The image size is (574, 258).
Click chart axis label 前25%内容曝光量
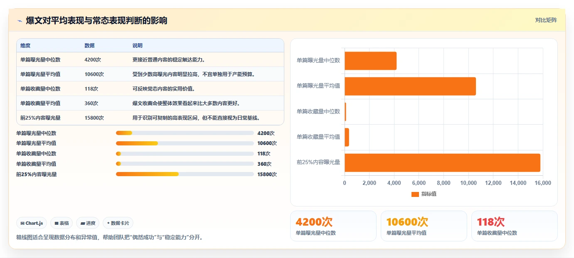[x=318, y=162]
